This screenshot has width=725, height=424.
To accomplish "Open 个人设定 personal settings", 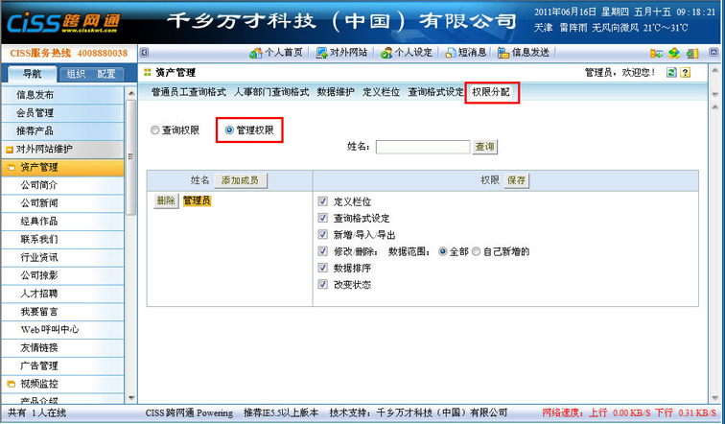I will (x=407, y=53).
